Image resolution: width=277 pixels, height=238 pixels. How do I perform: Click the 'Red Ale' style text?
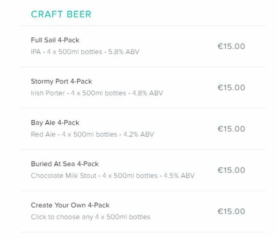43,134
